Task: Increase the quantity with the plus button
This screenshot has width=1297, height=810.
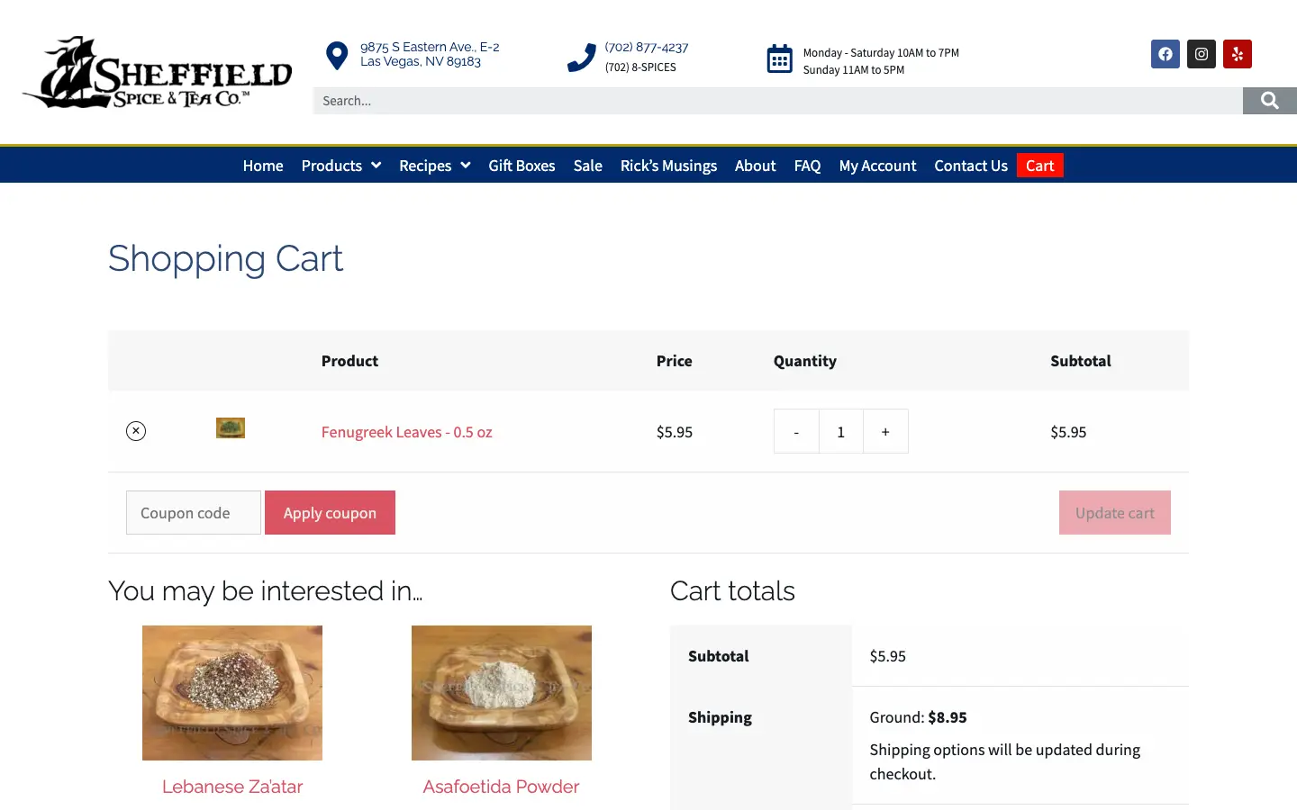Action: click(885, 432)
